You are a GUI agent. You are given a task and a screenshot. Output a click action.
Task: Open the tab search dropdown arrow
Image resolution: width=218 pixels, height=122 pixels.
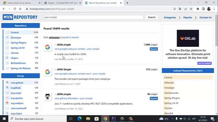click(190, 3)
